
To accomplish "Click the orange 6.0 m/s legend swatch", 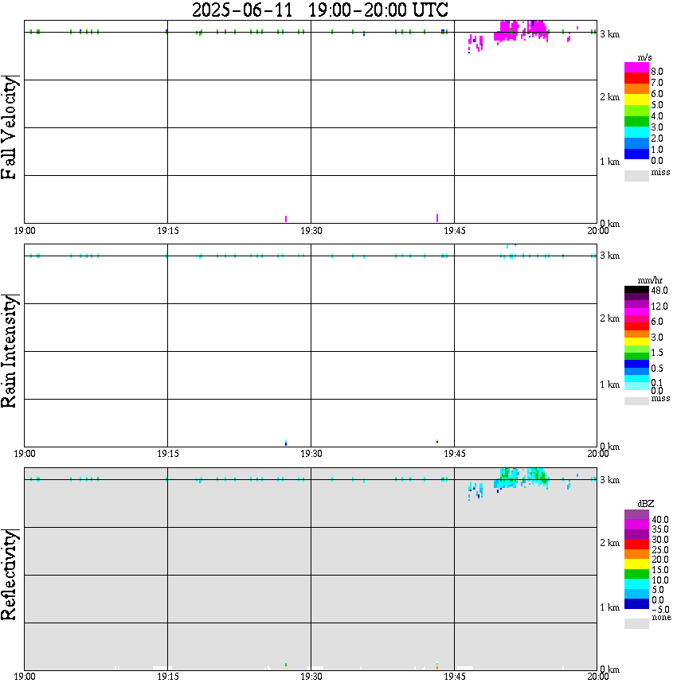I will point(636,89).
